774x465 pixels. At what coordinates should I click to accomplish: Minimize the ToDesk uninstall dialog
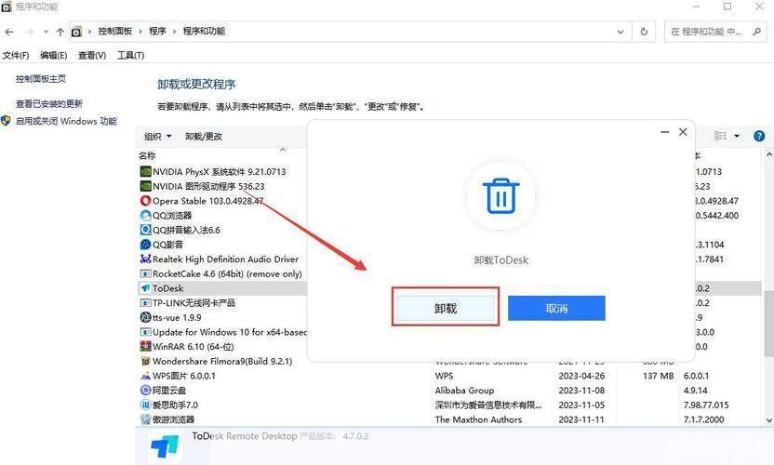tap(664, 132)
